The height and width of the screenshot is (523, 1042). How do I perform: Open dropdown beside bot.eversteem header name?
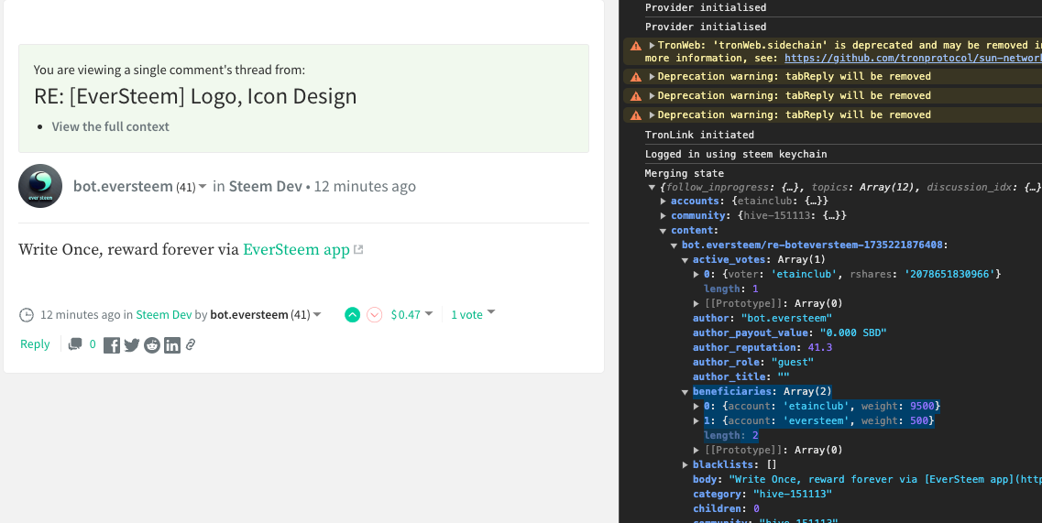(203, 187)
